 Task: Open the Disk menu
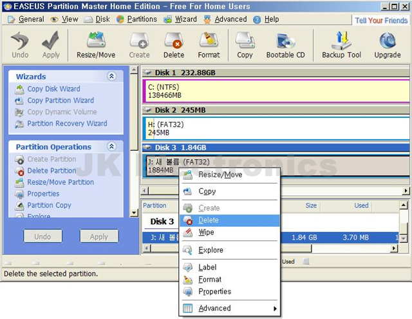coord(97,19)
